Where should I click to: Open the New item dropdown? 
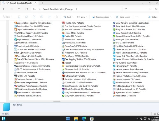point(7,17)
